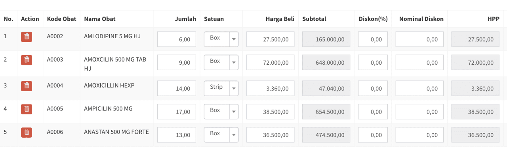Click Diskon(%) field for AMLODIPINE row
The width and height of the screenshot is (507, 153).
pyautogui.click(x=373, y=39)
